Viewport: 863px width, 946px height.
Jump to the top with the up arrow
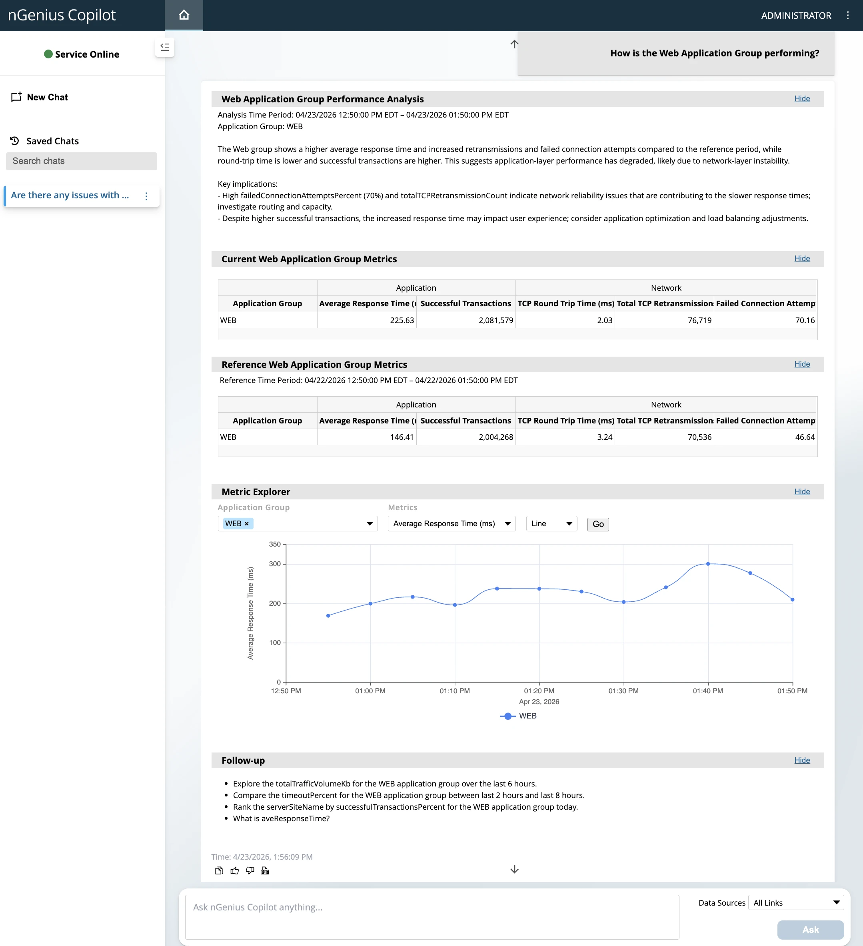tap(514, 44)
